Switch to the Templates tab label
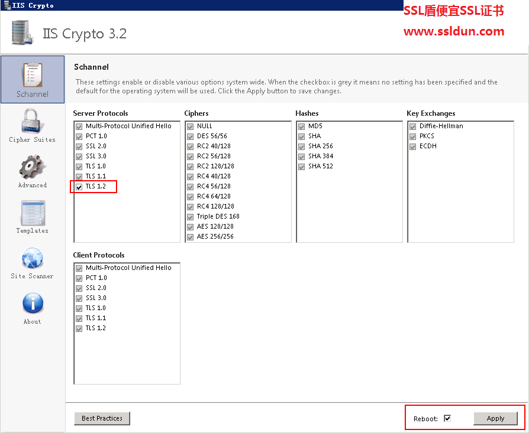The height and width of the screenshot is (433, 529). (33, 230)
